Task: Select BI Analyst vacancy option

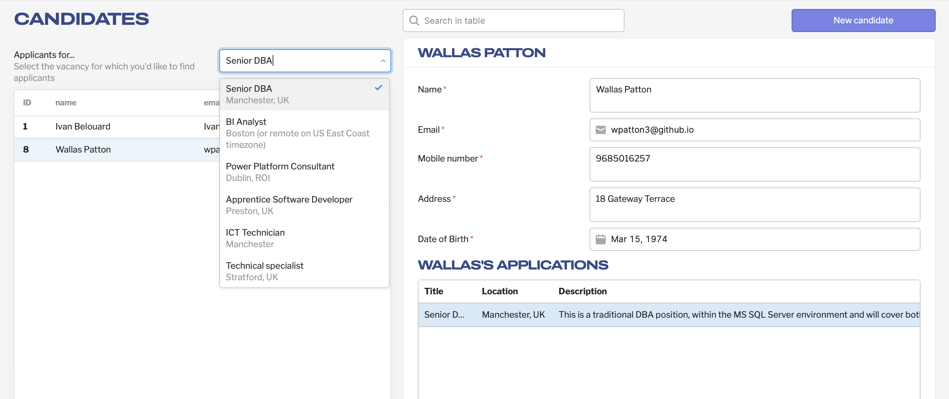Action: click(298, 133)
